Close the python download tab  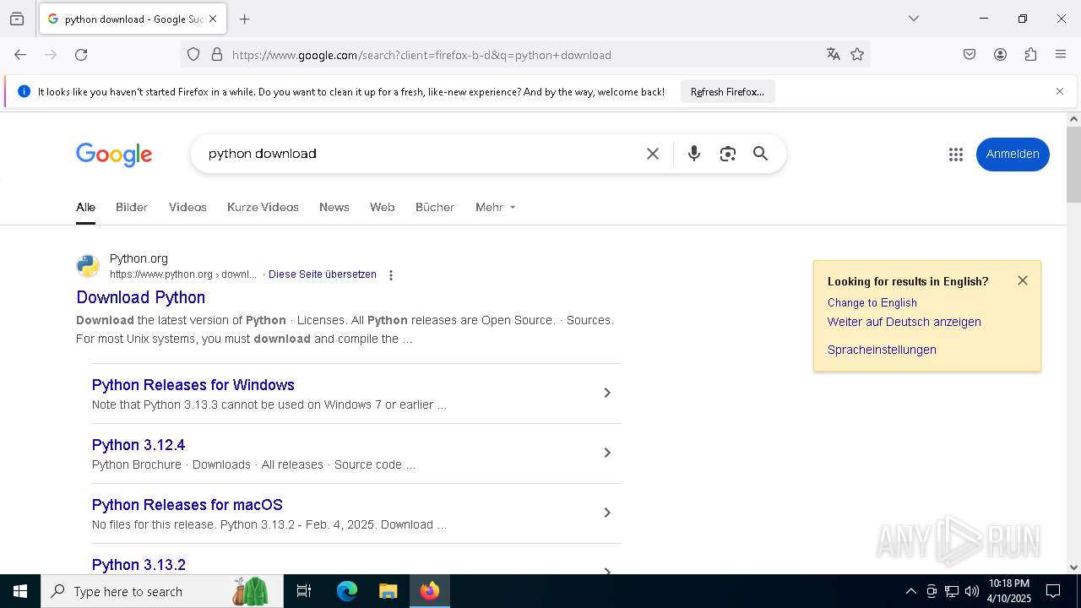tap(213, 19)
